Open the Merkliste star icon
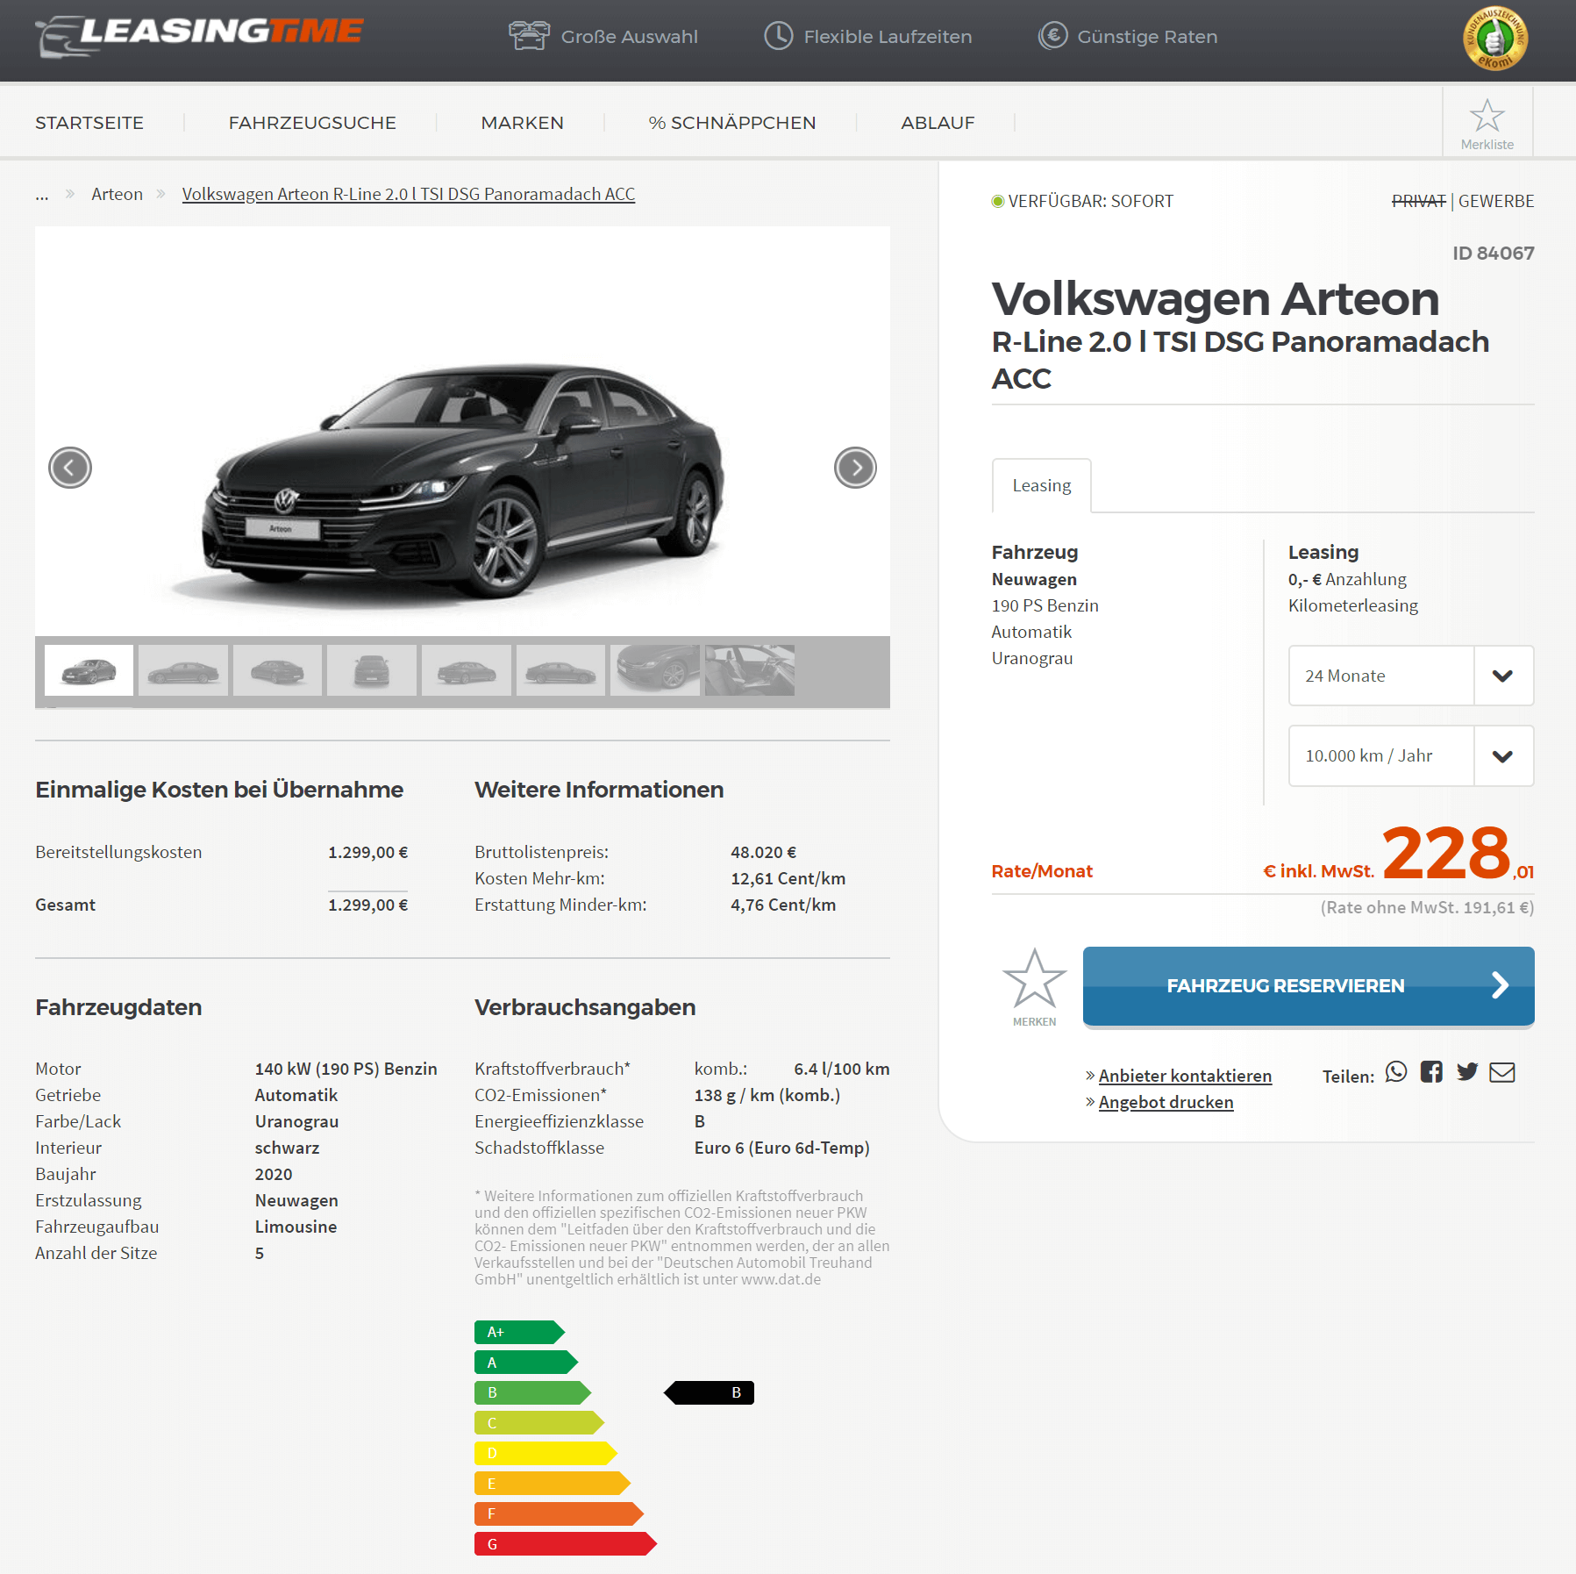1576x1574 pixels. [x=1487, y=116]
